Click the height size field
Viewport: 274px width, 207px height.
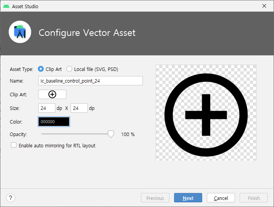coord(79,108)
